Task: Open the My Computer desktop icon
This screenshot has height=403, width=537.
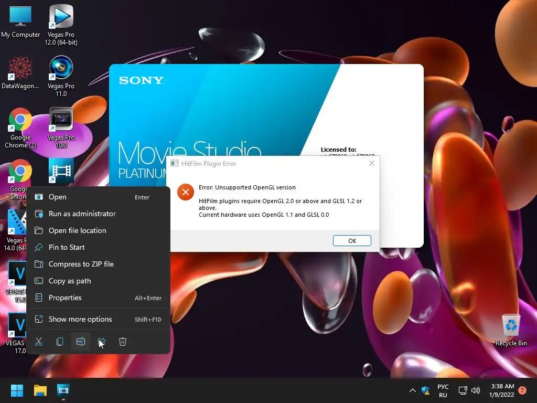Action: point(20,21)
